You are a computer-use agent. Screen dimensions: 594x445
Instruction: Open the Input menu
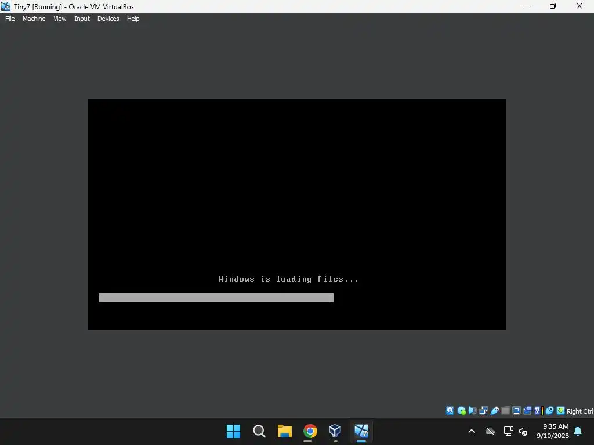coord(82,19)
